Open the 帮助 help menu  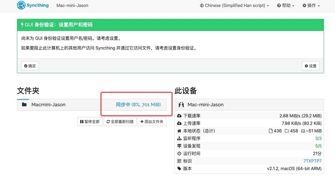(x=286, y=6)
